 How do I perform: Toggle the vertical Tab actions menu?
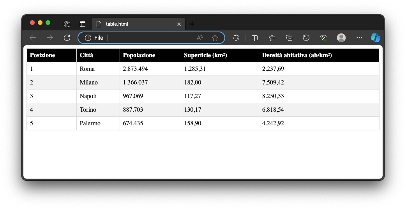pos(83,24)
